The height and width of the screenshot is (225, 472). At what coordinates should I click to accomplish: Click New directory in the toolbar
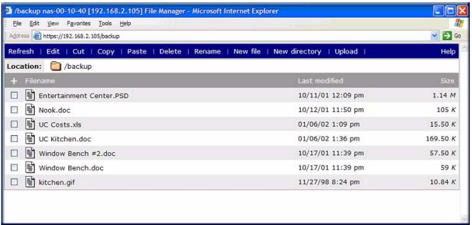click(297, 52)
